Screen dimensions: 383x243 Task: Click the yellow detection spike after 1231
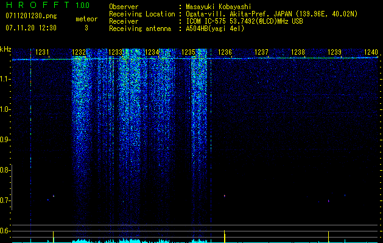(x=53, y=237)
